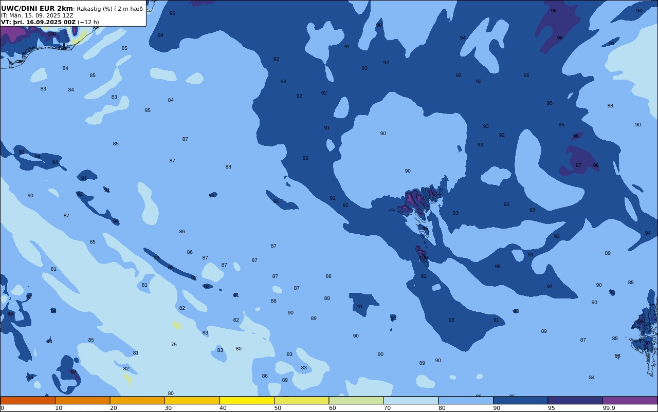This screenshot has height=412, width=658.
Task: Select the 20–30 amber legend swatch
Action: (137, 400)
